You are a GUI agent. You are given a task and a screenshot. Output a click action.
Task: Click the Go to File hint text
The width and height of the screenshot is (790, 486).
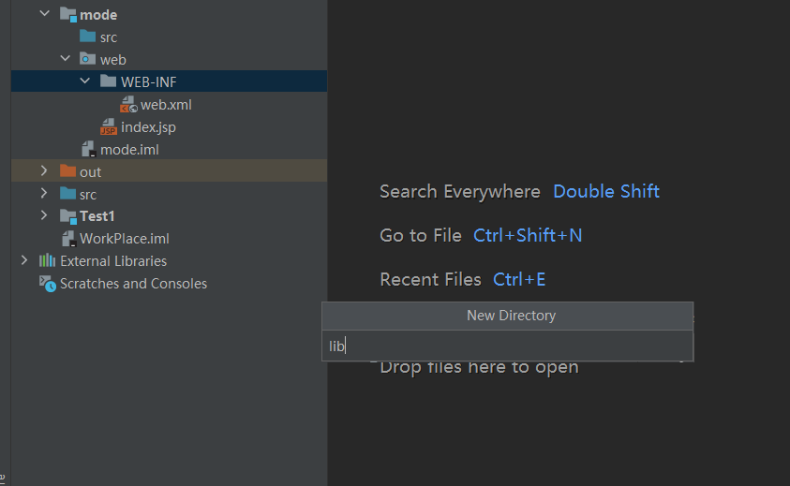tap(420, 235)
